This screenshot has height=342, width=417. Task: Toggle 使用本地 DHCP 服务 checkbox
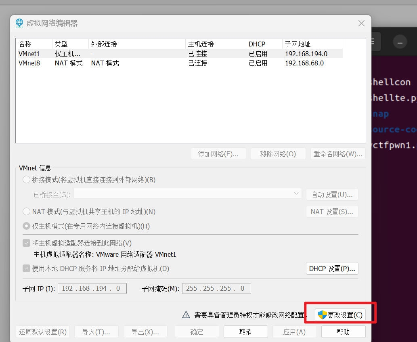[26, 269]
